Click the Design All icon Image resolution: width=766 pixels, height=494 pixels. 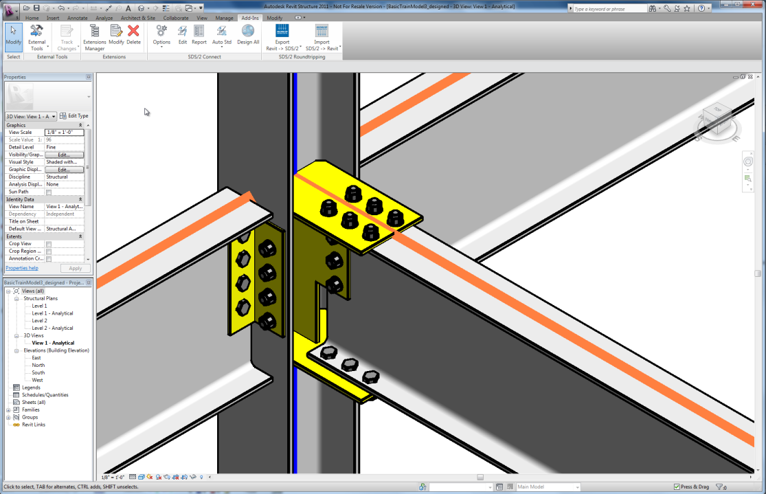point(248,31)
